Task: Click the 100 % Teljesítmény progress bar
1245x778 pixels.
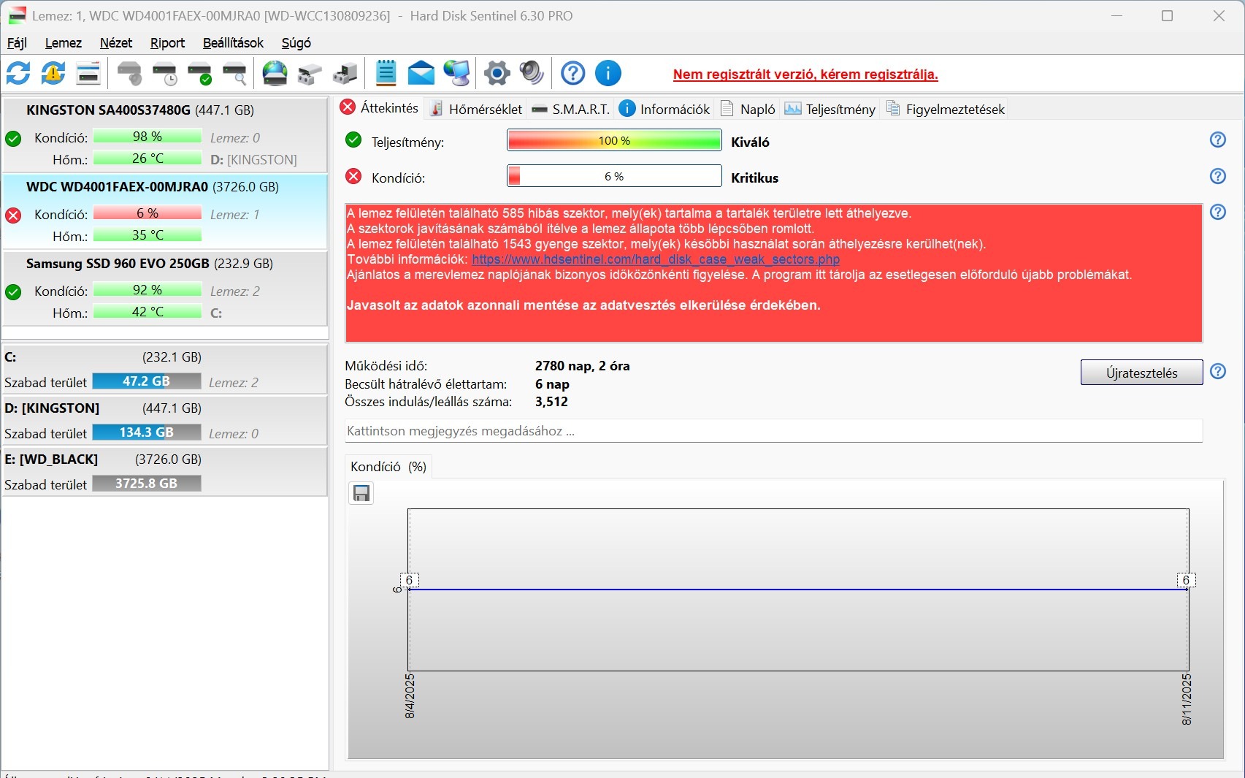Action: coord(614,140)
